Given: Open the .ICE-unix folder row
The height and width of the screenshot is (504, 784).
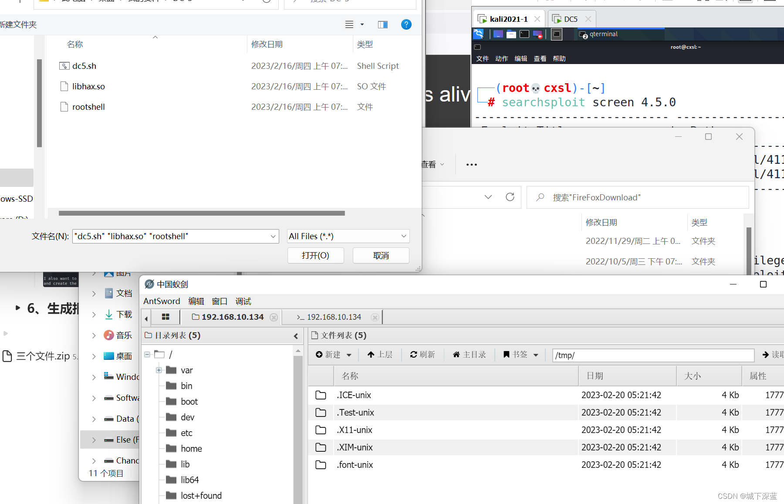Looking at the screenshot, I should click(546, 395).
